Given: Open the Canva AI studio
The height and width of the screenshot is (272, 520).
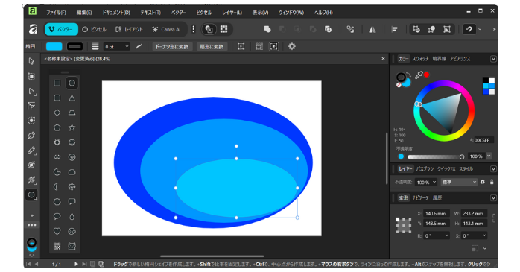Looking at the screenshot, I should [x=166, y=29].
